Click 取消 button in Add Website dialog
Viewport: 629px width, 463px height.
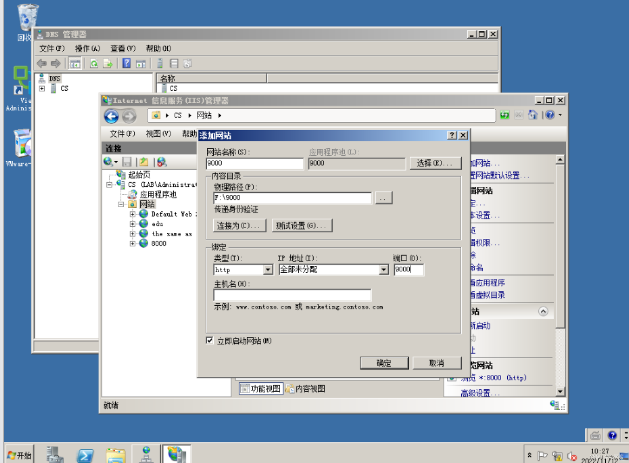point(437,363)
